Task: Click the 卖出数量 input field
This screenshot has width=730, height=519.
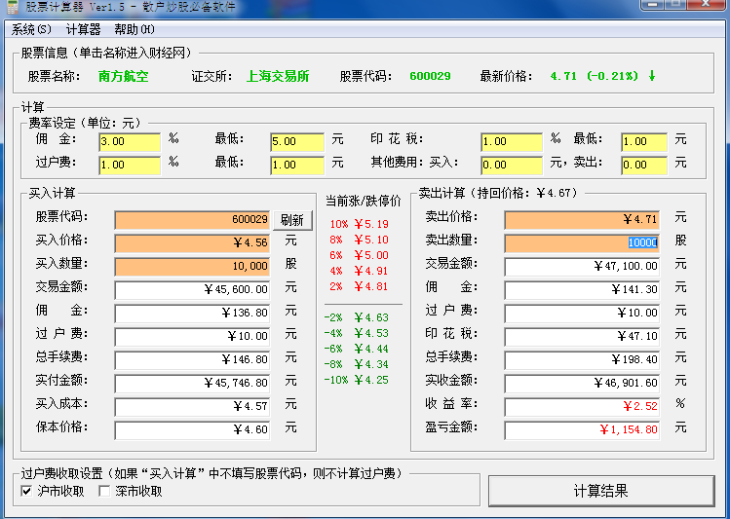Action: pyautogui.click(x=582, y=242)
